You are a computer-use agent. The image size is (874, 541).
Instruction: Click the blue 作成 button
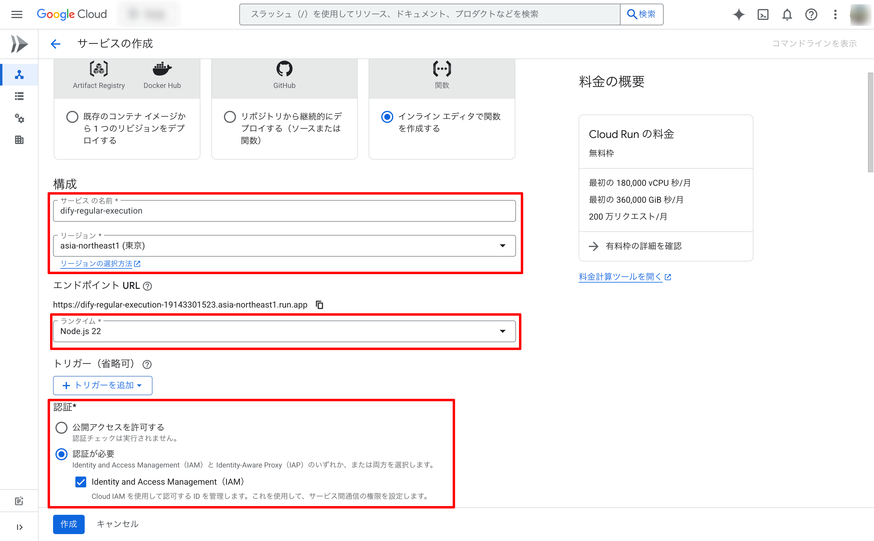(x=69, y=524)
